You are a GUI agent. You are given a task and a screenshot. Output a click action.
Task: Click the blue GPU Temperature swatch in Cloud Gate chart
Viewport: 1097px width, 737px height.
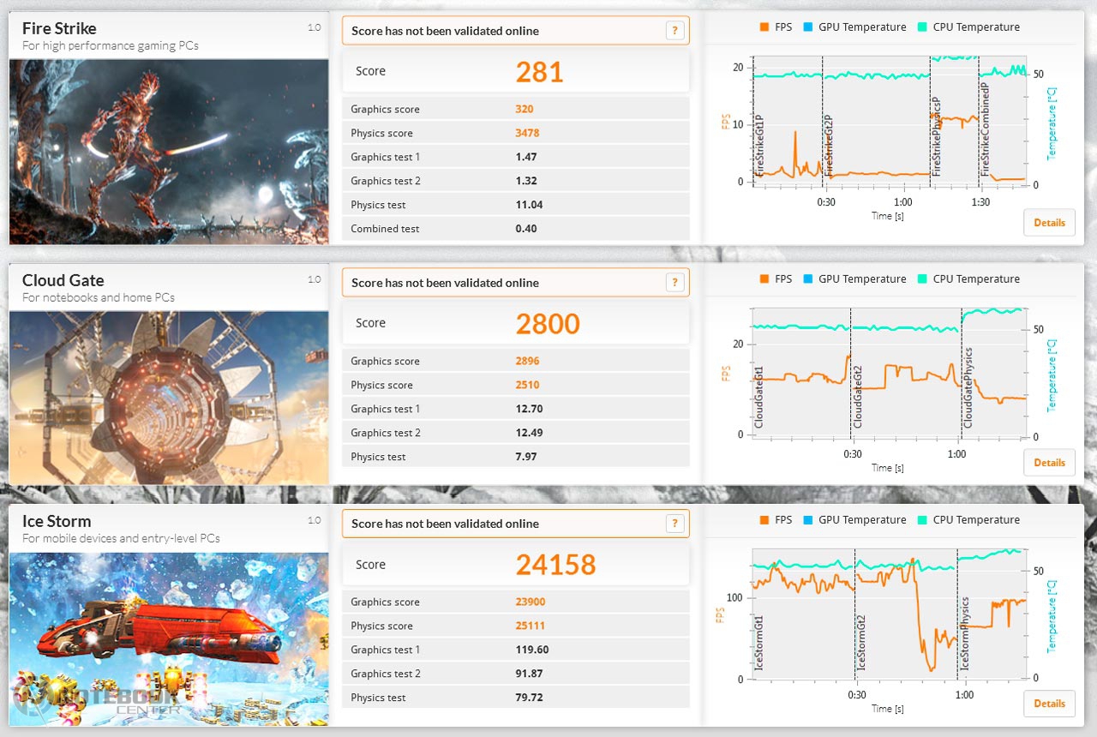pos(809,279)
